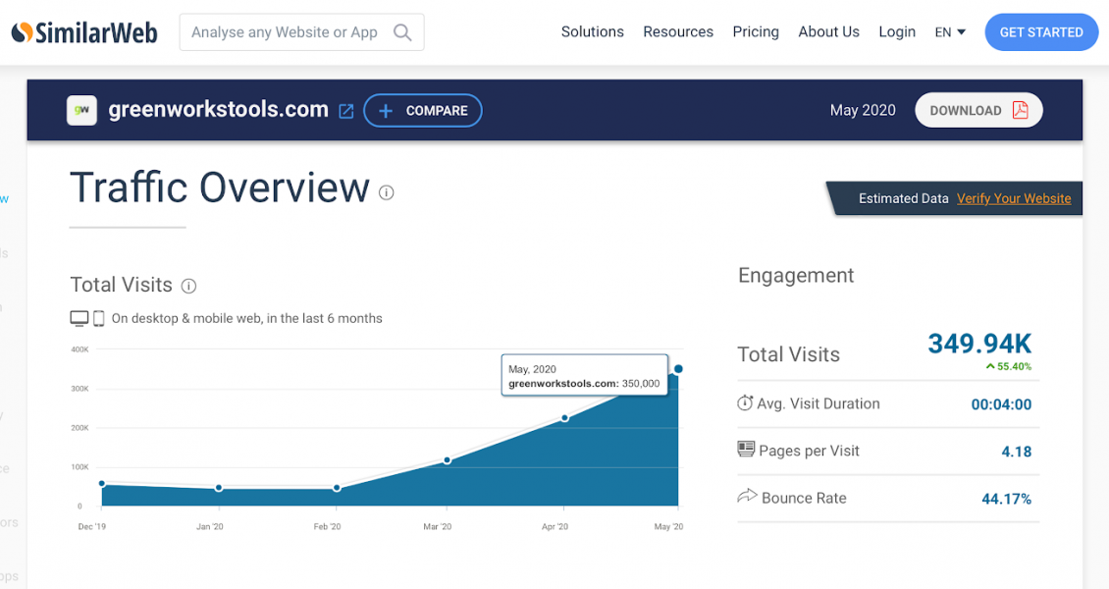Viewport: 1109px width, 589px height.
Task: Click the Verify Your Website link
Action: point(1014,198)
